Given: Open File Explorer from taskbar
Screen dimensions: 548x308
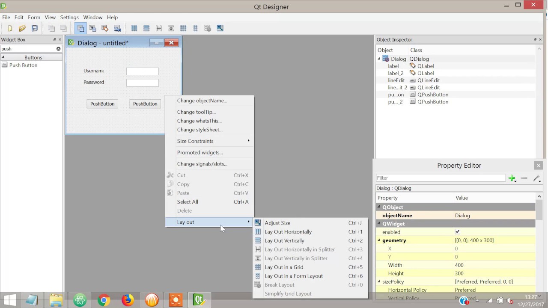Looking at the screenshot, I should (x=56, y=300).
